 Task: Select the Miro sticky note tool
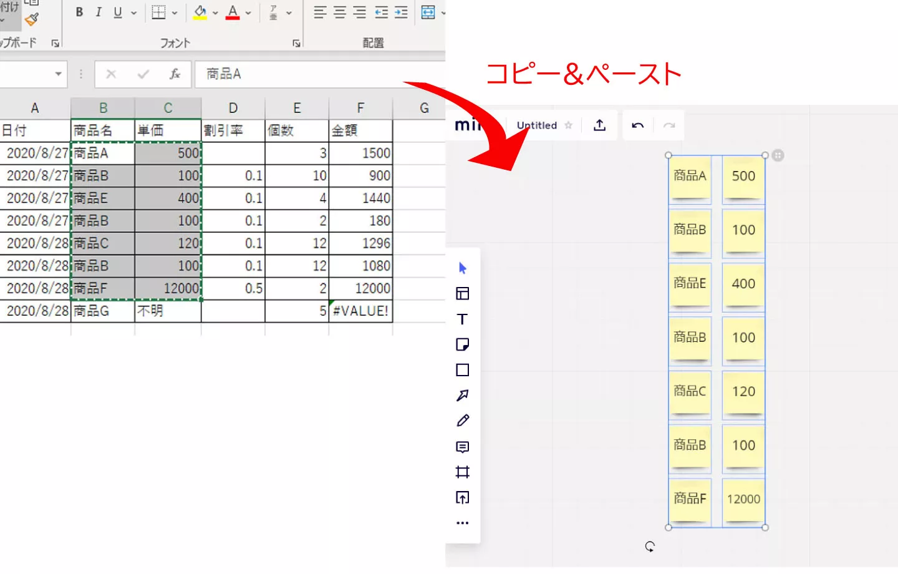click(463, 344)
